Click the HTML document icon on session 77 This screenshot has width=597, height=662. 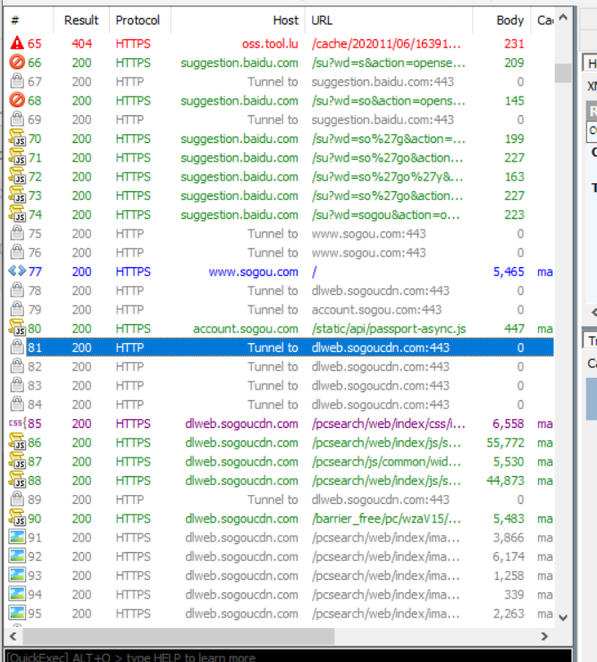17,272
